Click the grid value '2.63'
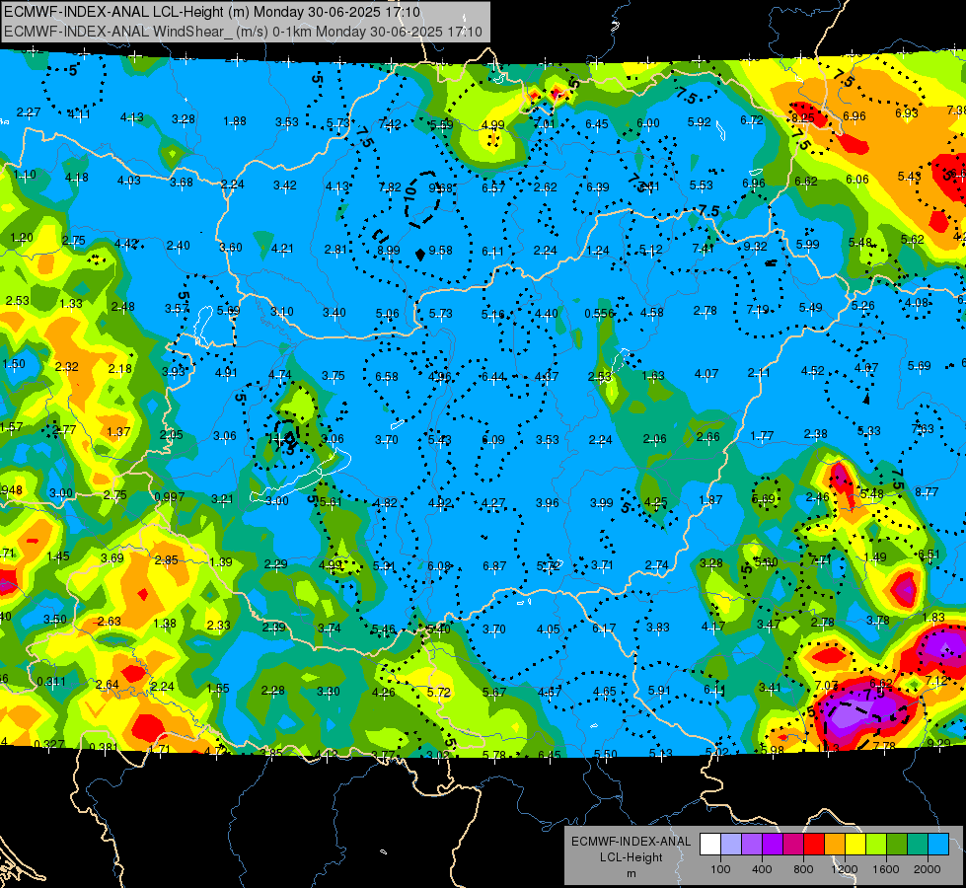Image resolution: width=966 pixels, height=888 pixels. [110, 622]
